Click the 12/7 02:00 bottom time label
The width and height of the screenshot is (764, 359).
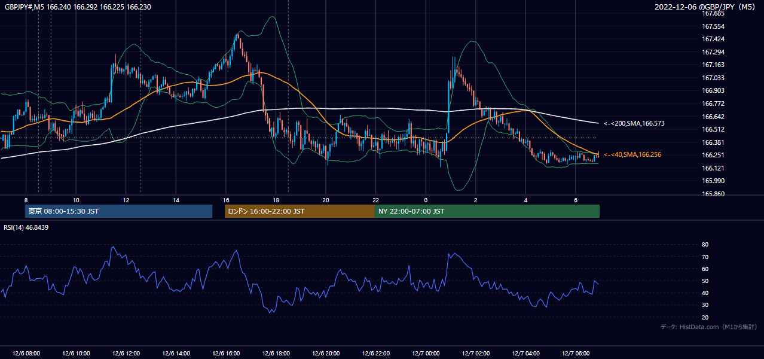click(x=476, y=353)
